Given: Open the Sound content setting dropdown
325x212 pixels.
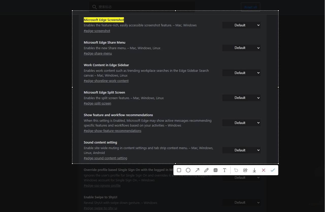Looking at the screenshot, I should point(241,150).
